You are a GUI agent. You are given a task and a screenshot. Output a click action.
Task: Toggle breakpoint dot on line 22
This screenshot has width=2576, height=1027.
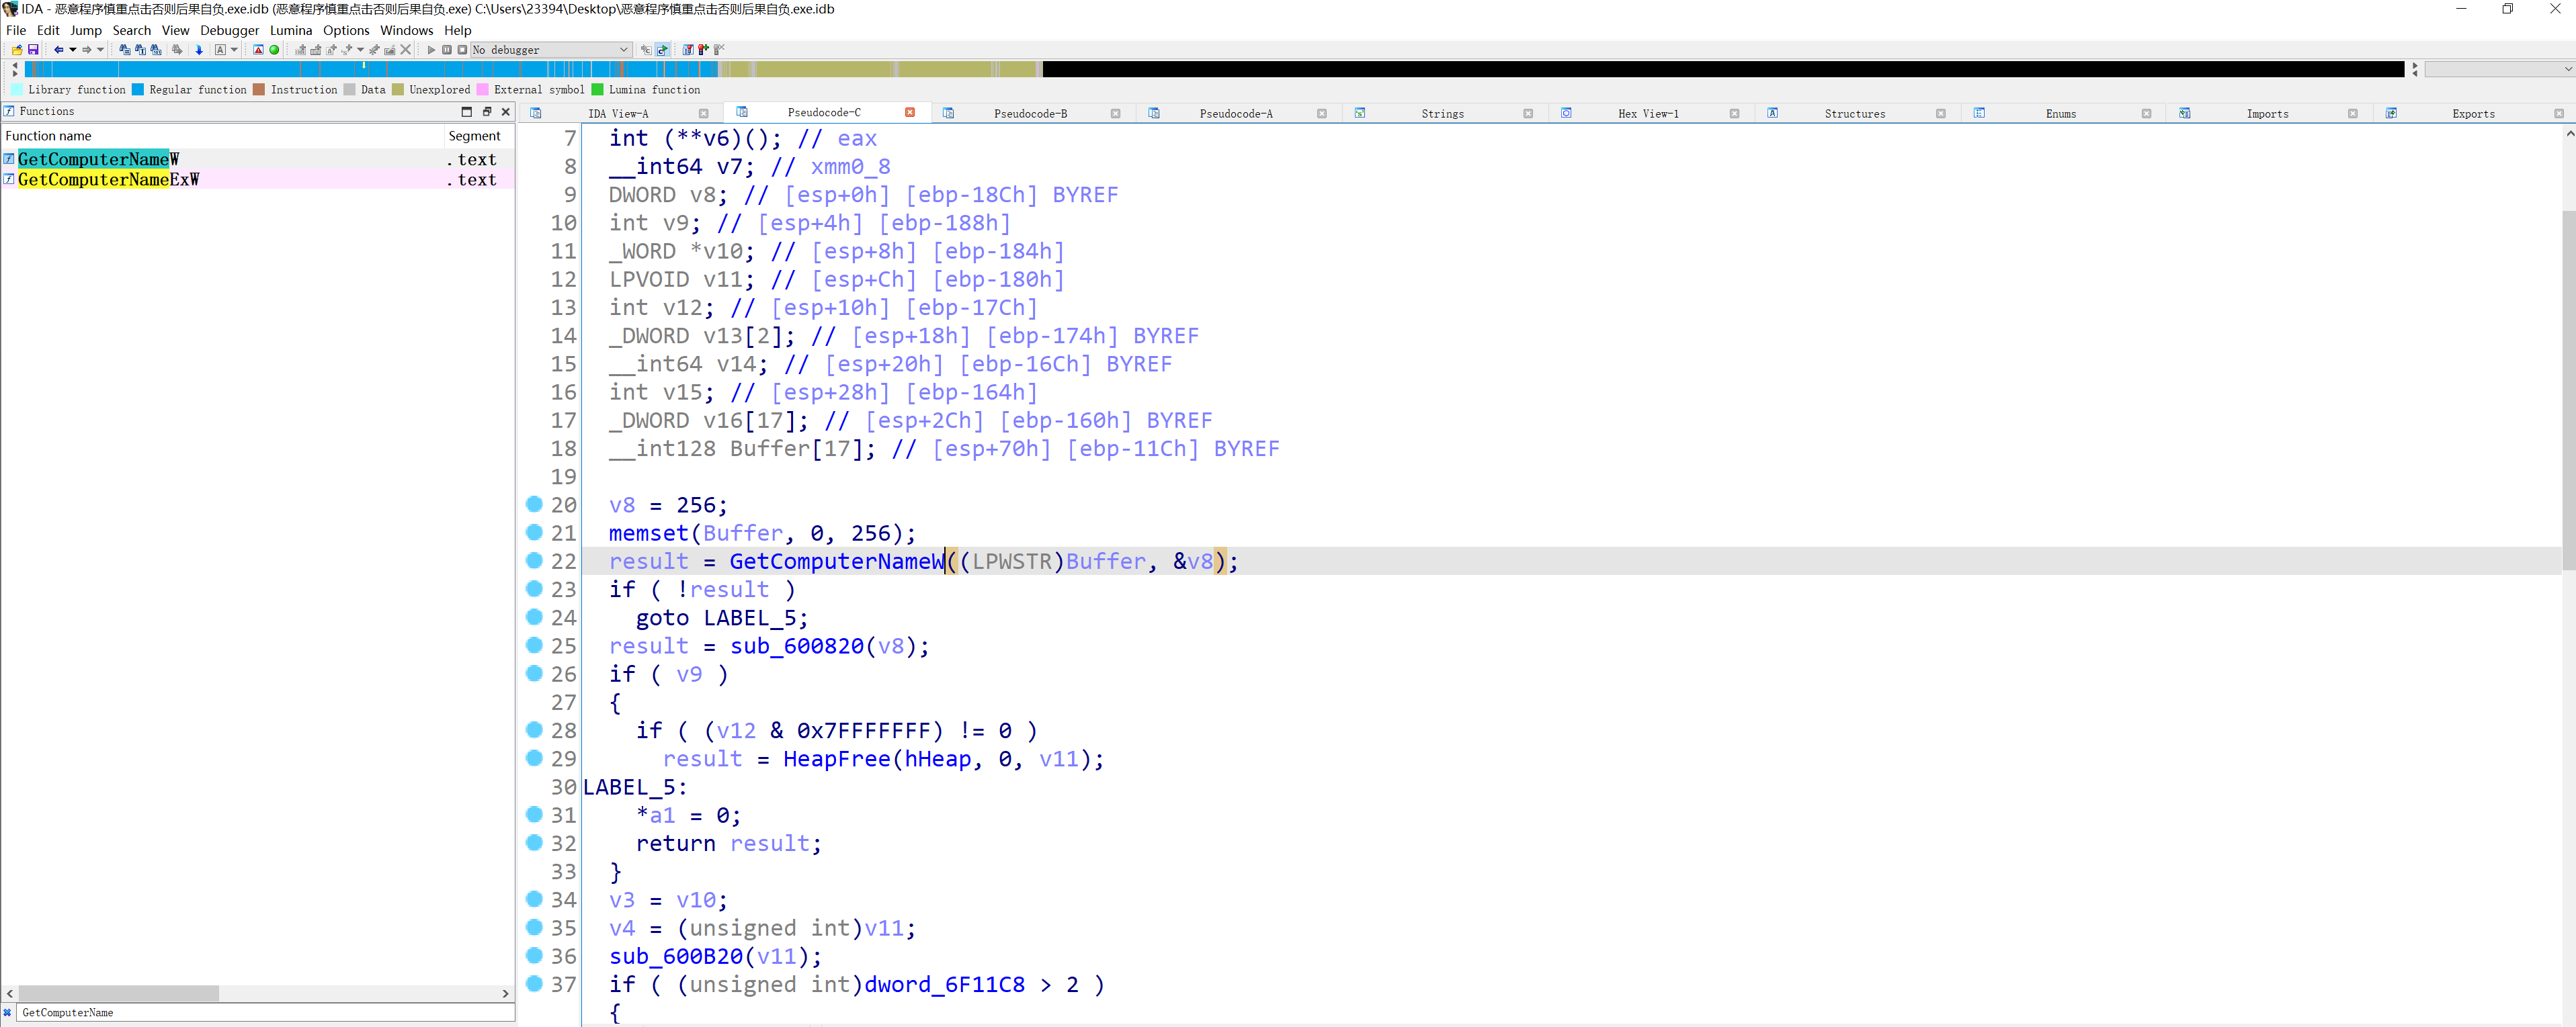coord(534,560)
